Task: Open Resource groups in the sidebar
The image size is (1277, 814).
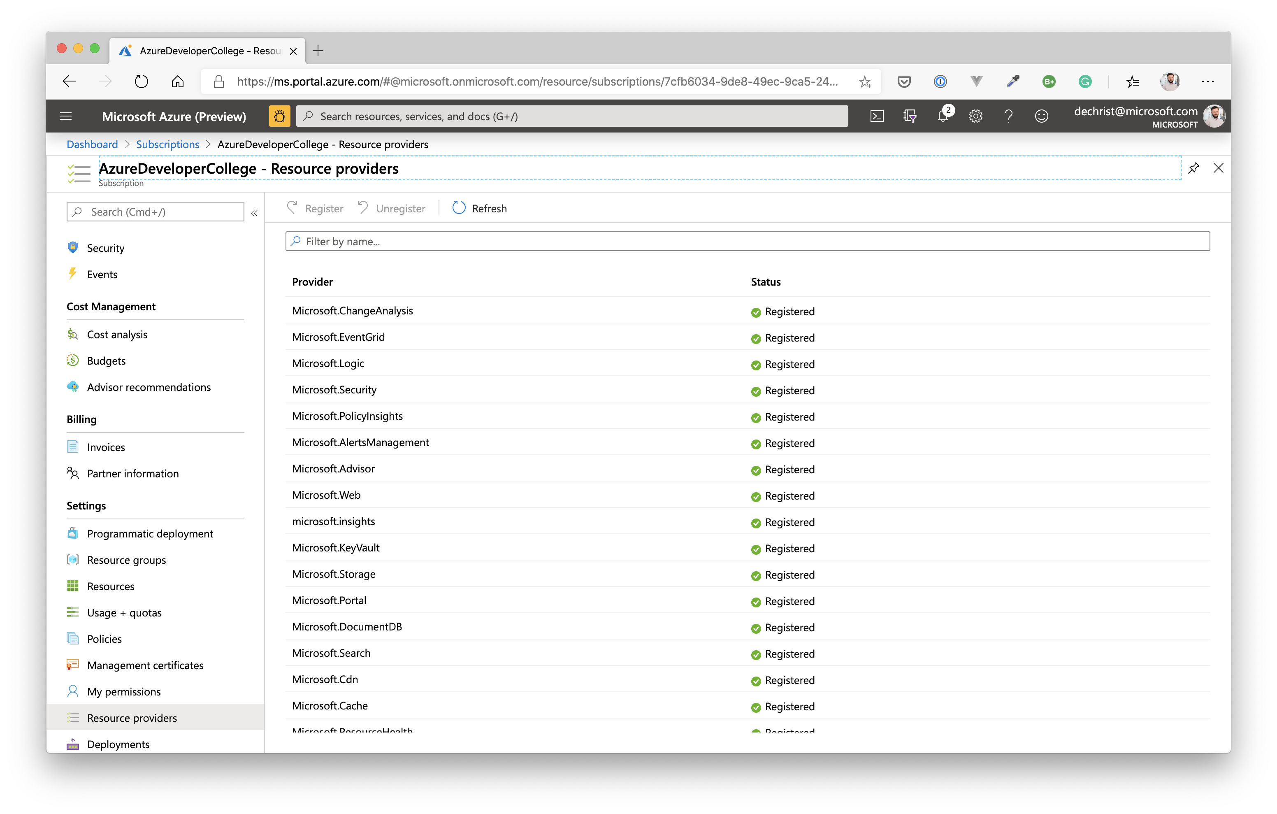Action: click(126, 560)
